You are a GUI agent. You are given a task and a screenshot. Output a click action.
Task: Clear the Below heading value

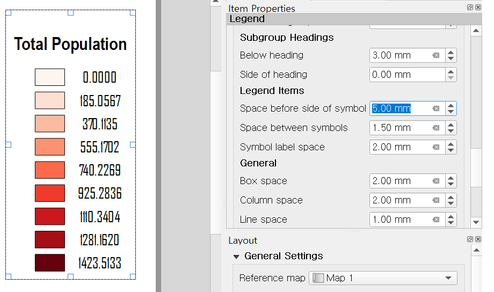pyautogui.click(x=436, y=55)
